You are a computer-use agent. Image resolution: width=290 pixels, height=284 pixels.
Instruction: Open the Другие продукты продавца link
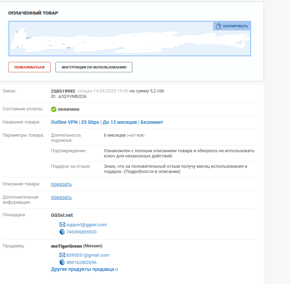[82, 269]
